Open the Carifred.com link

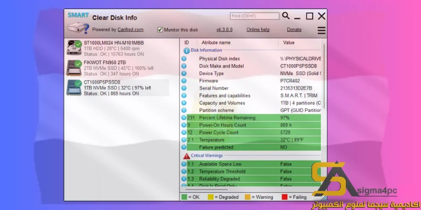pos(130,30)
